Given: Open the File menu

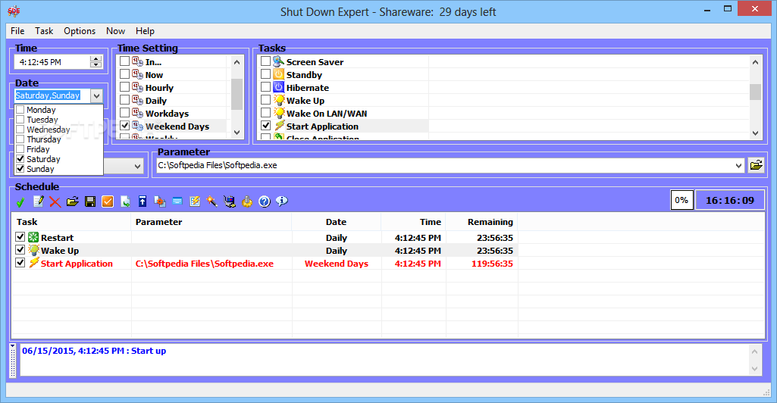Looking at the screenshot, I should [x=17, y=31].
